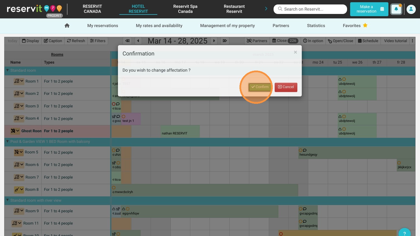Select the hesundgeqy reservation on Room 5
This screenshot has height=236, width=420.
tap(357, 153)
